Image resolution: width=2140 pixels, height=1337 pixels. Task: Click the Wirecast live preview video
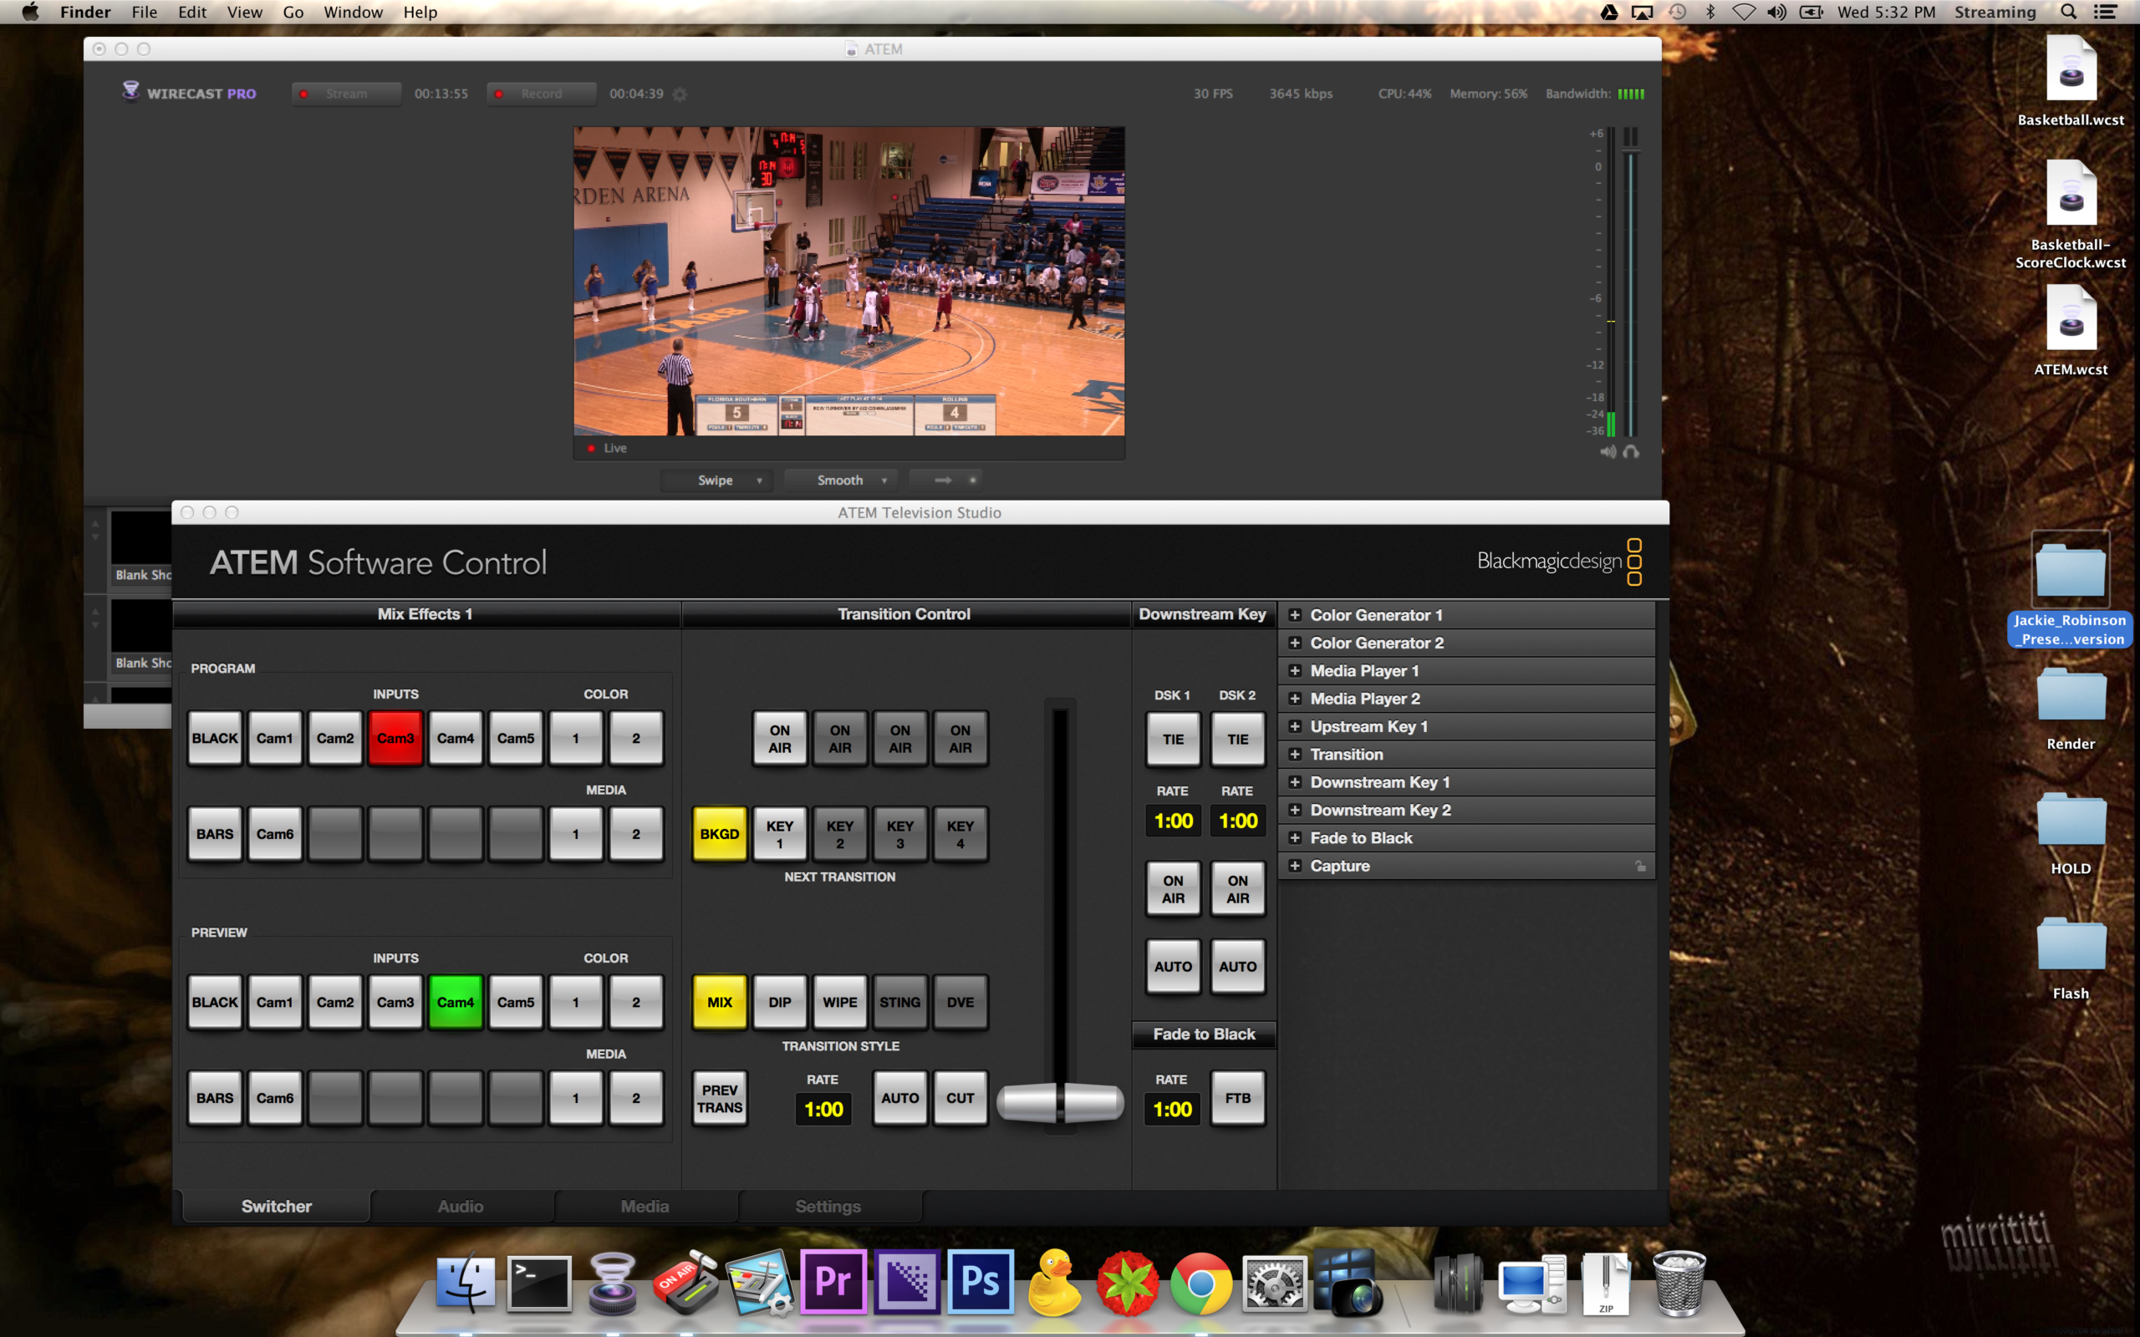849,282
